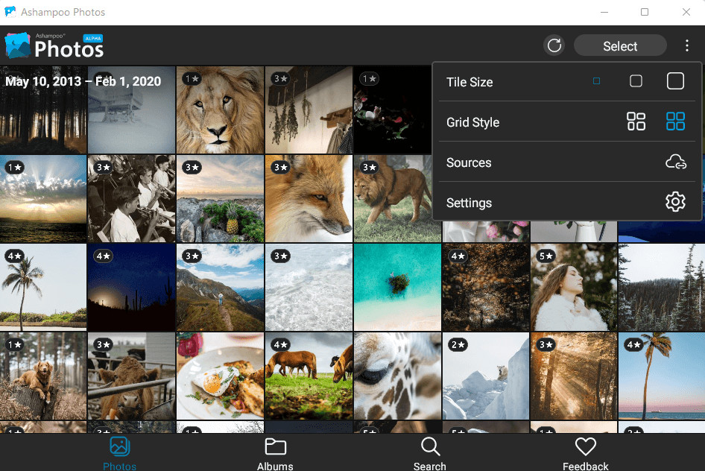Open the black-and-white trumpet players photo

(131, 199)
